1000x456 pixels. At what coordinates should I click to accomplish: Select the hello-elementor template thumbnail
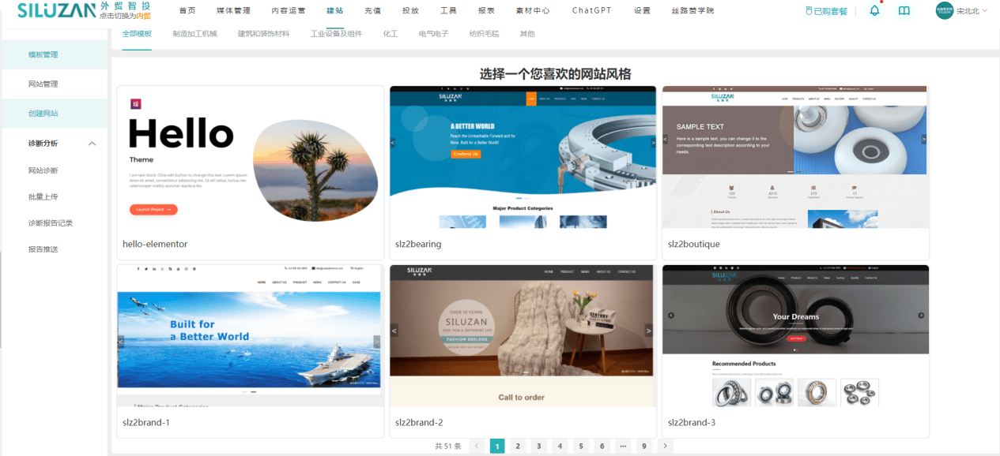pyautogui.click(x=250, y=158)
